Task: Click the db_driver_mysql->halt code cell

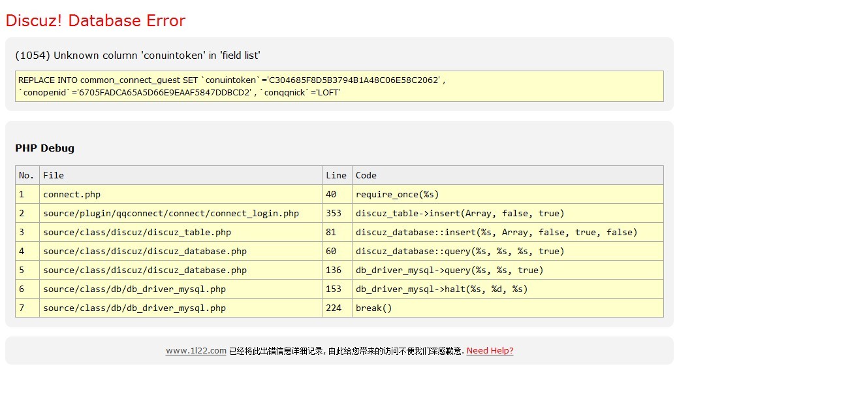Action: [x=441, y=289]
